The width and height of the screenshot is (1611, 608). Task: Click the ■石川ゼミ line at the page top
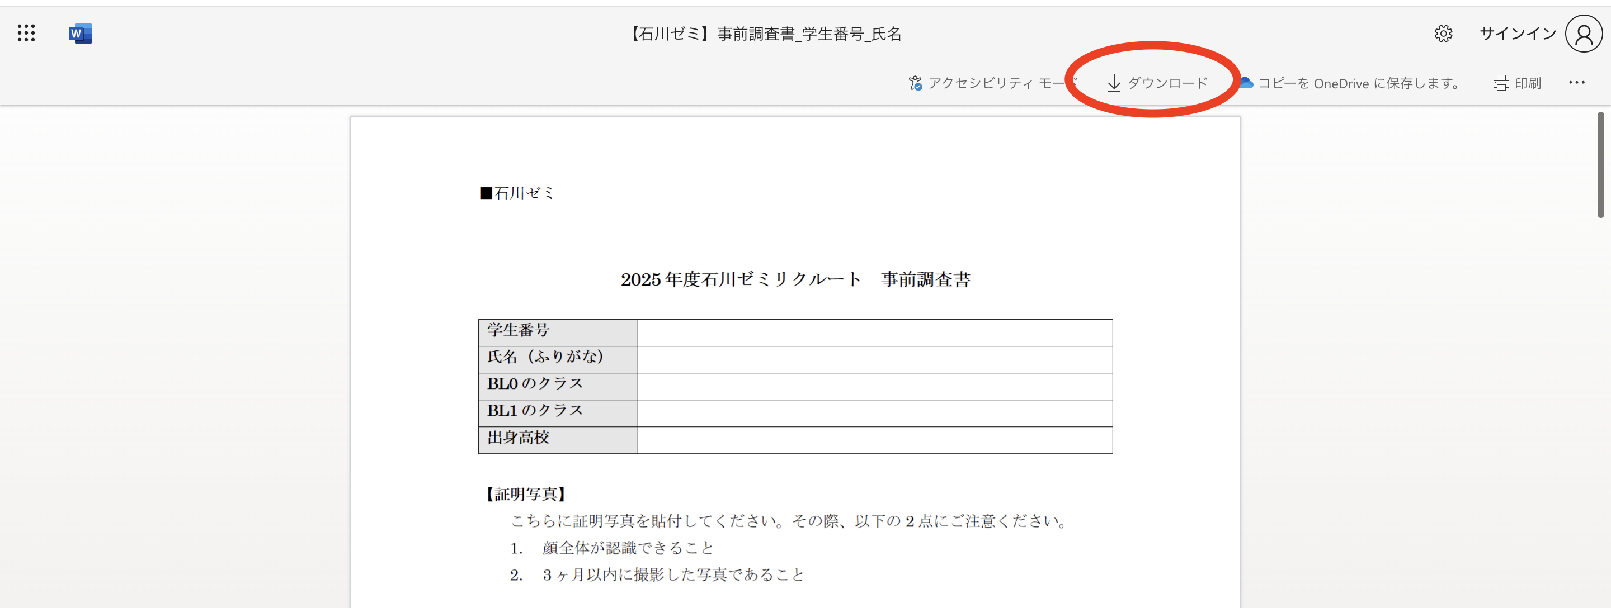516,193
